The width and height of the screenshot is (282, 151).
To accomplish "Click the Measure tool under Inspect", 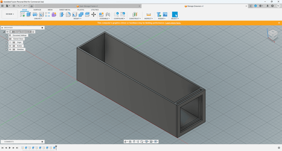I will pyautogui.click(x=148, y=15).
